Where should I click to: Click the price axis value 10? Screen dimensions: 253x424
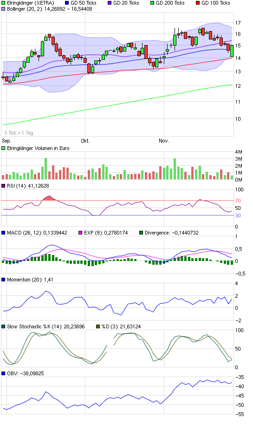click(238, 119)
